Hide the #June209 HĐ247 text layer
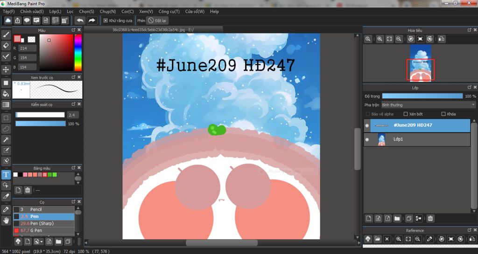 (367, 125)
